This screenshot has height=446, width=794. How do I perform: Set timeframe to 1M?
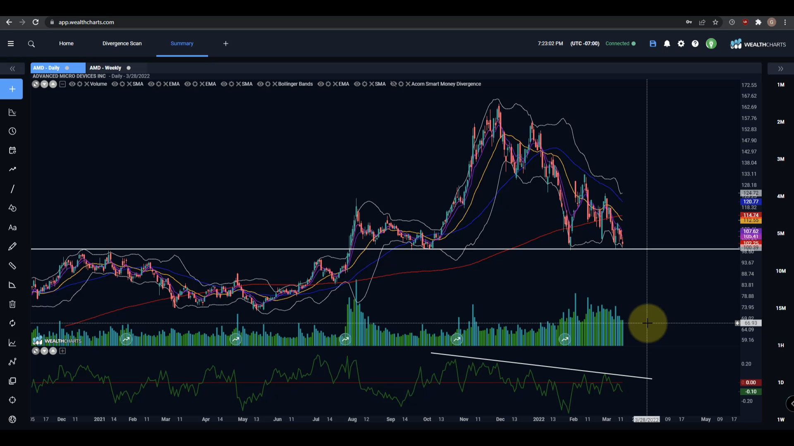click(781, 85)
